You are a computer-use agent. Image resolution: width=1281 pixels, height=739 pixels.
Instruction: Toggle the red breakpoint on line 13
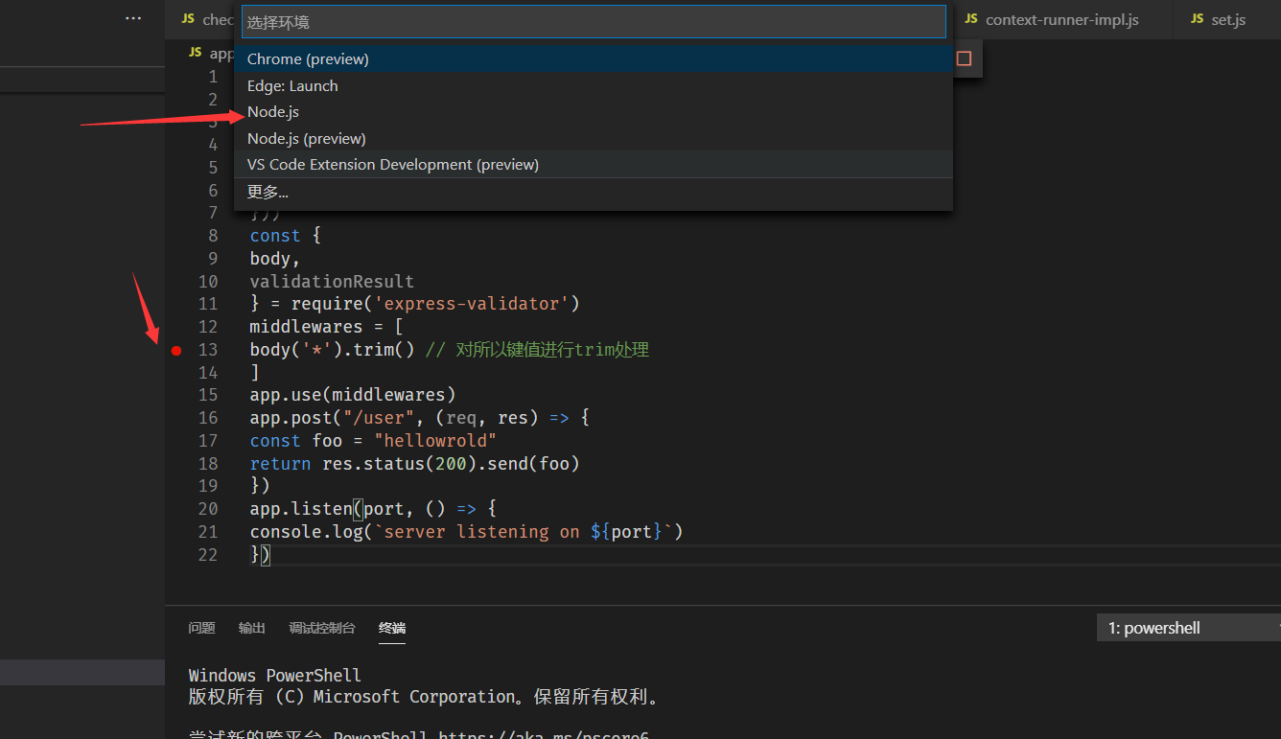click(x=176, y=351)
